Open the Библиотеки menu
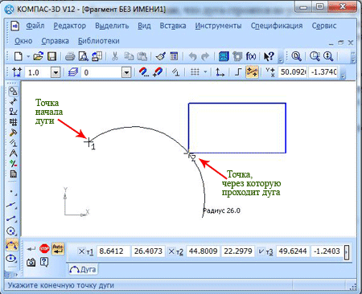 click(99, 41)
